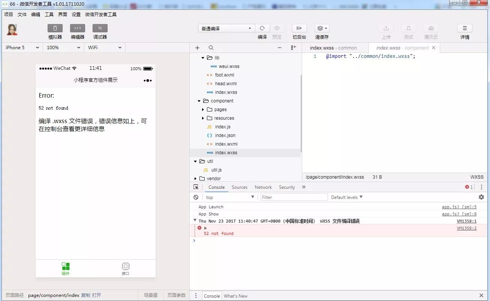The image size is (490, 301).
Task: Open the 界面 menu
Action: tap(63, 14)
